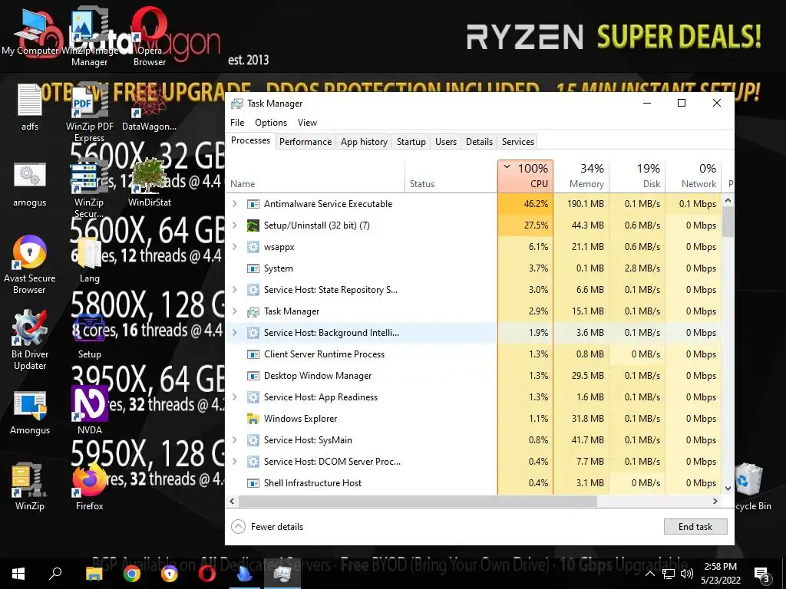Screen dimensions: 786x589
Task: Open WinZip PDF Express shortcut
Action: pyautogui.click(x=89, y=113)
